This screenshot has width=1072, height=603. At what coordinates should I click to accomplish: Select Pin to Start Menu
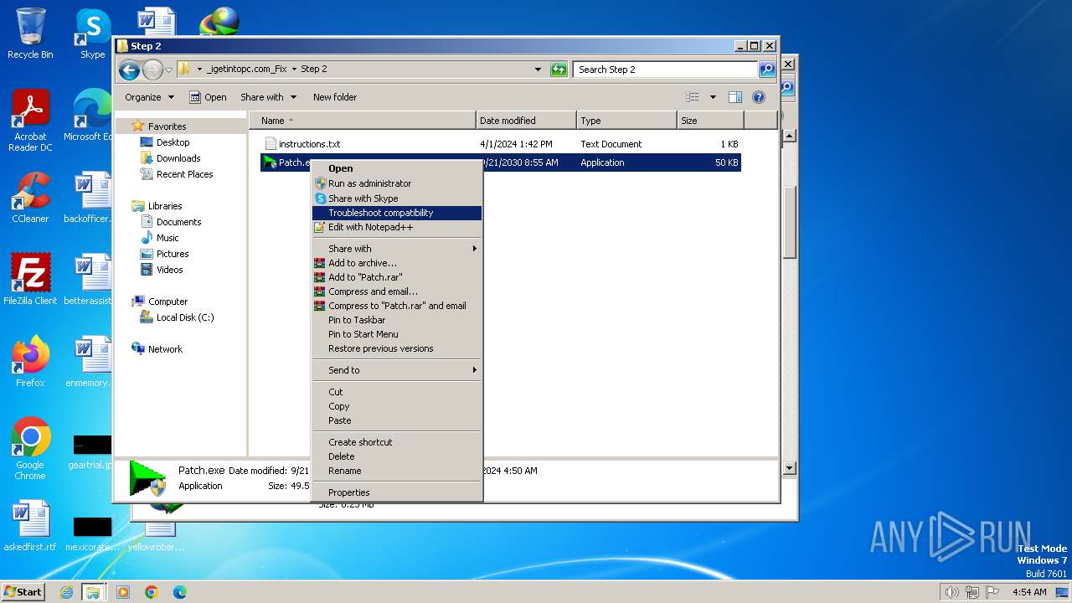[x=397, y=334]
